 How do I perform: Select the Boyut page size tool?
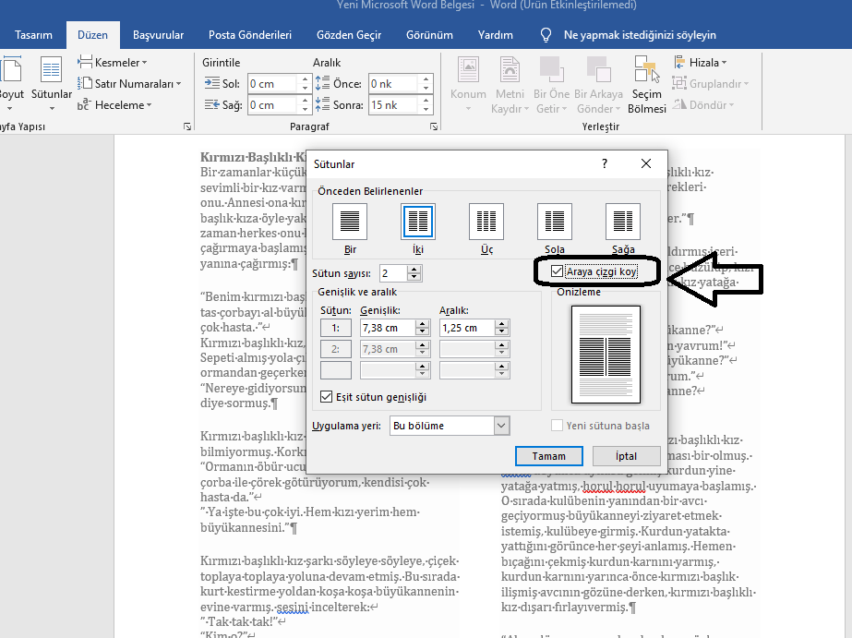(x=11, y=84)
